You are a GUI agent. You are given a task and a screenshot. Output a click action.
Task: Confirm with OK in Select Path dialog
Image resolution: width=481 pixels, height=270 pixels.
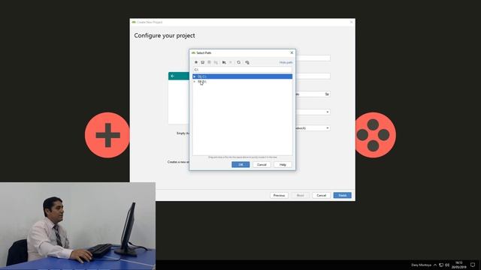pos(240,165)
